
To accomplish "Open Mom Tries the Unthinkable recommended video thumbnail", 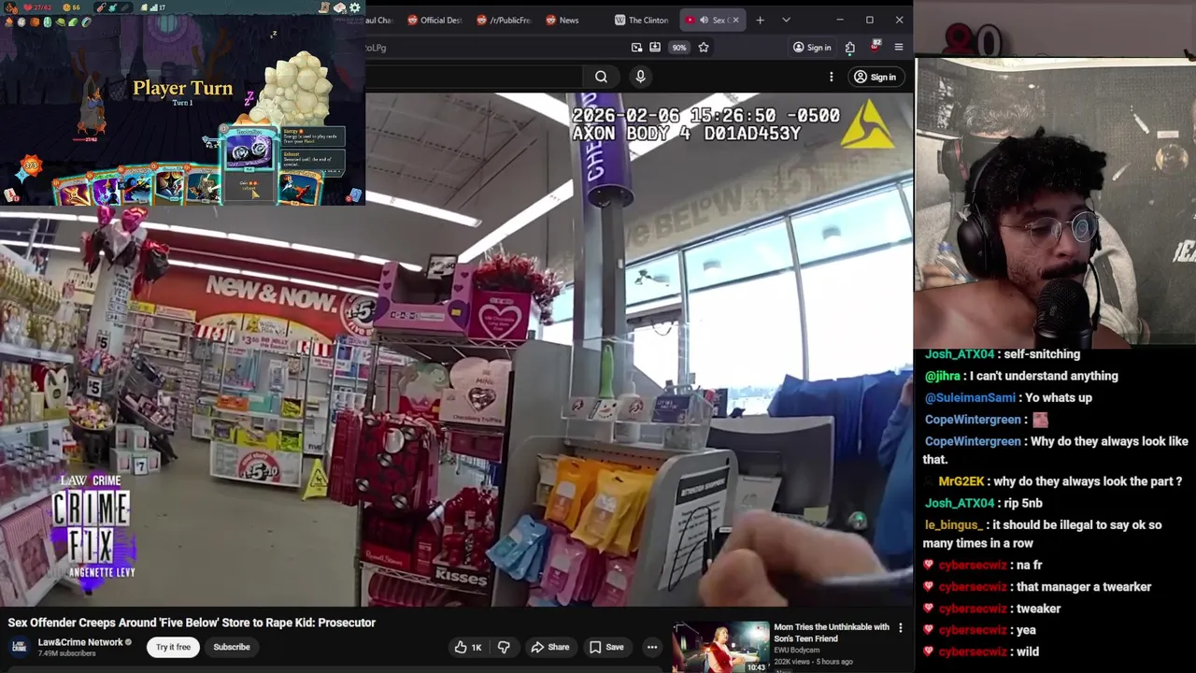I will pyautogui.click(x=720, y=647).
